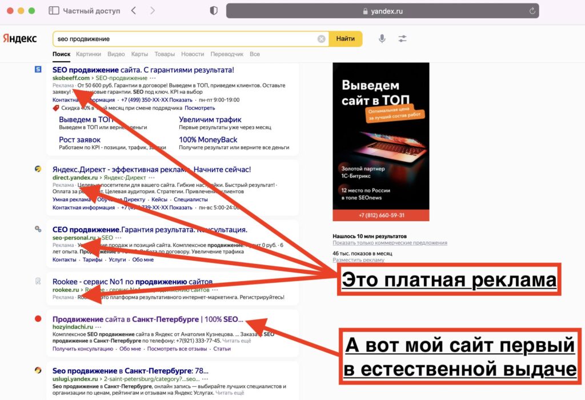Viewport: 585px width, 400px height.
Task: Open Специалисты link under Директ
Action: pos(191,199)
